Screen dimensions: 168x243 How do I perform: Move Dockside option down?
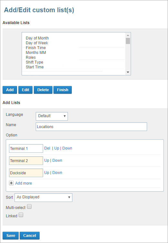click(x=57, y=173)
